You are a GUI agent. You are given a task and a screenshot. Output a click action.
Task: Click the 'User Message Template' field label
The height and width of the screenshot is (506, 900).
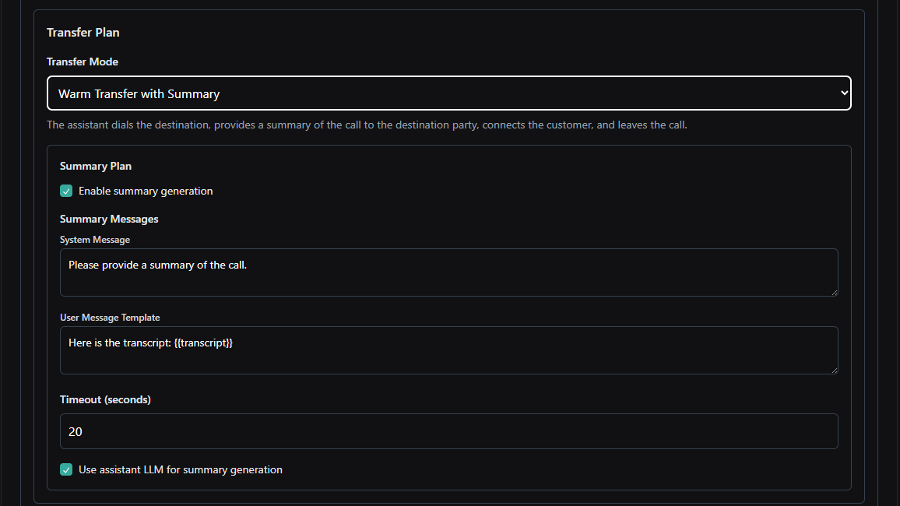pyautogui.click(x=110, y=318)
